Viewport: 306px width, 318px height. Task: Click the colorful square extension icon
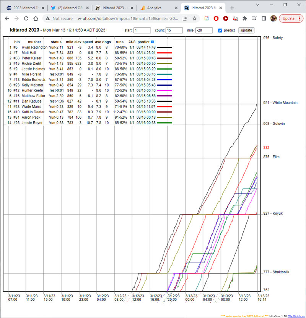207,18
